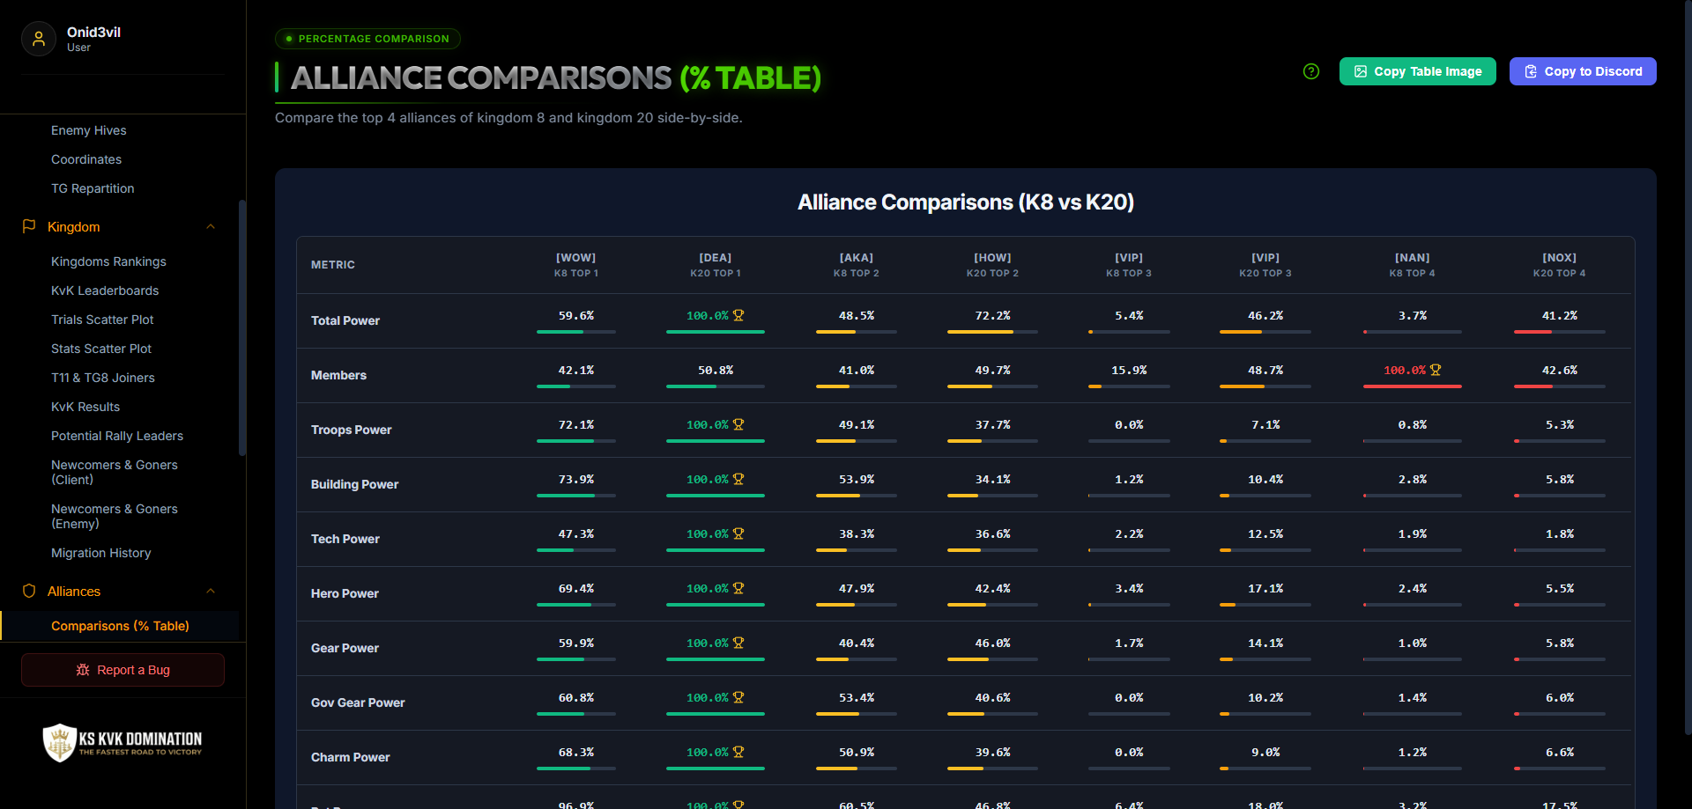
Task: Click the Kingdom flag icon in sidebar
Action: (x=29, y=226)
